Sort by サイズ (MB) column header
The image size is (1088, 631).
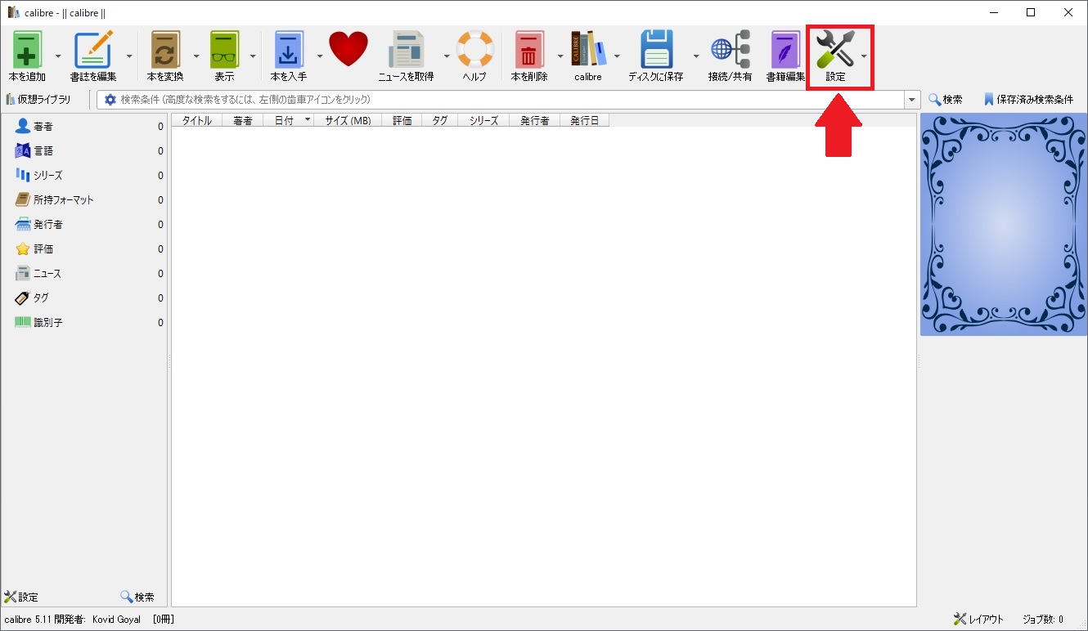pos(348,120)
